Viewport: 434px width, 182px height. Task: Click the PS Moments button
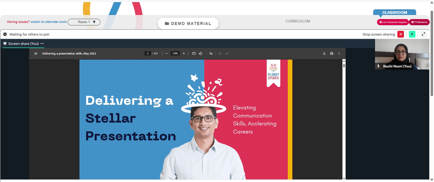pyautogui.click(x=419, y=22)
